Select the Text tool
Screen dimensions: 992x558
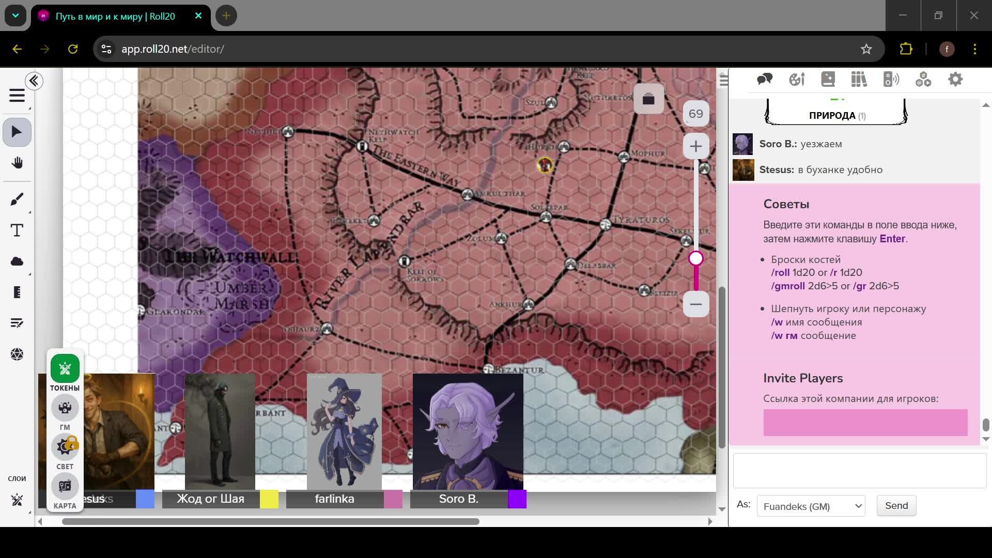tap(17, 230)
